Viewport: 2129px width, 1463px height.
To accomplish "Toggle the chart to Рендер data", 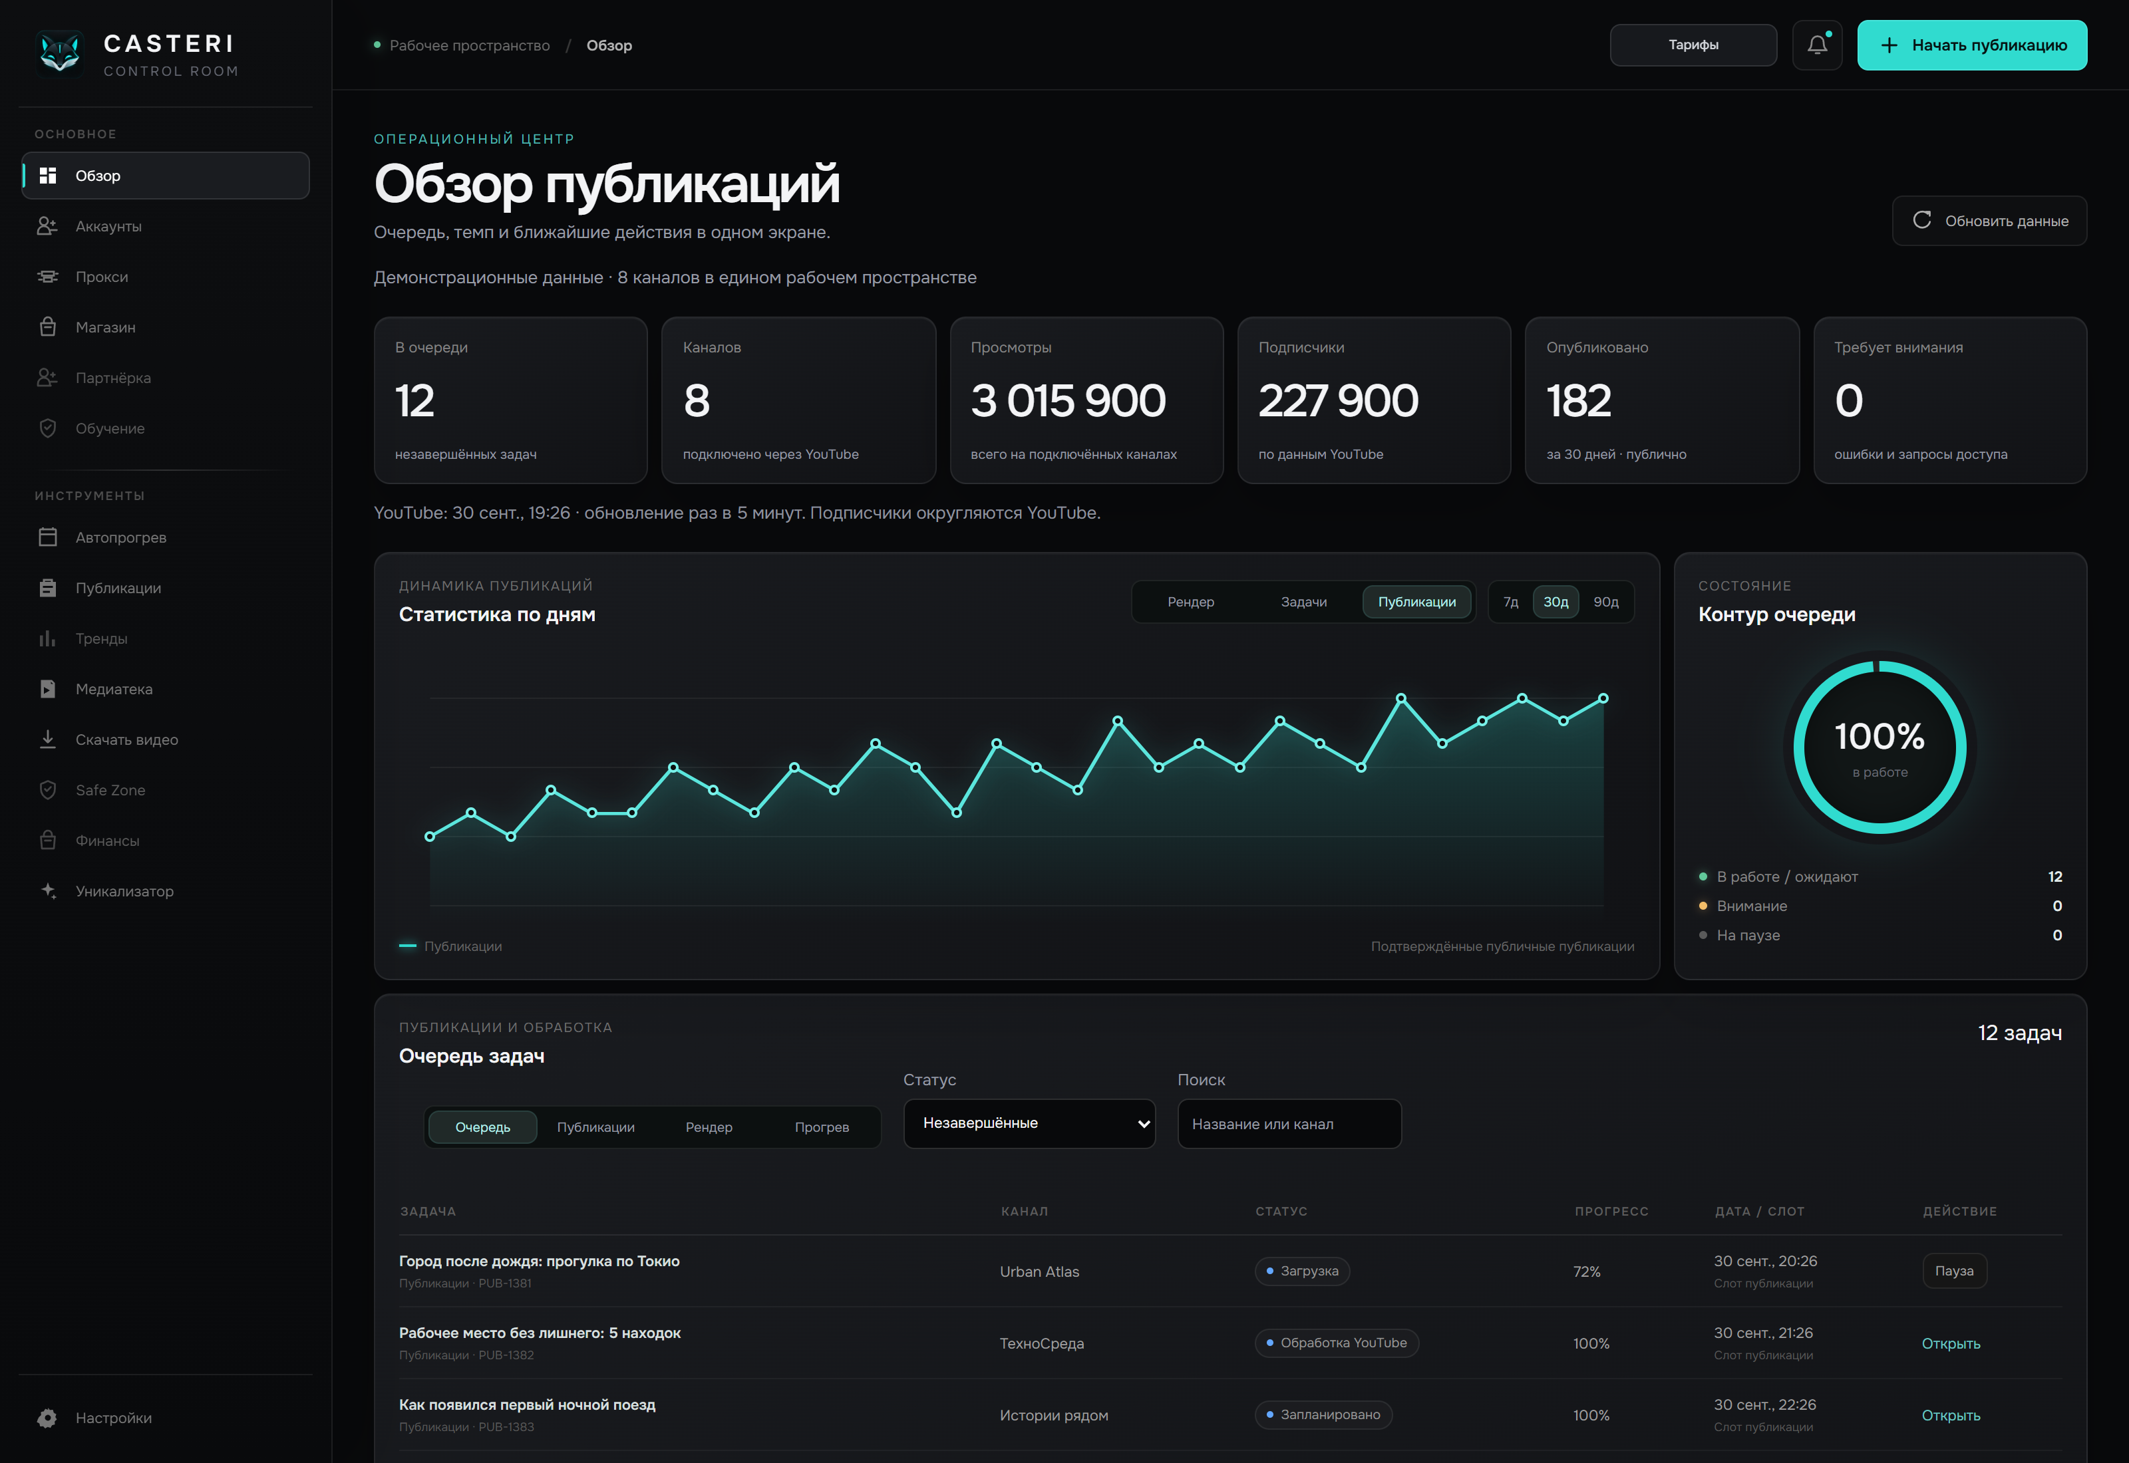I will pyautogui.click(x=1190, y=602).
